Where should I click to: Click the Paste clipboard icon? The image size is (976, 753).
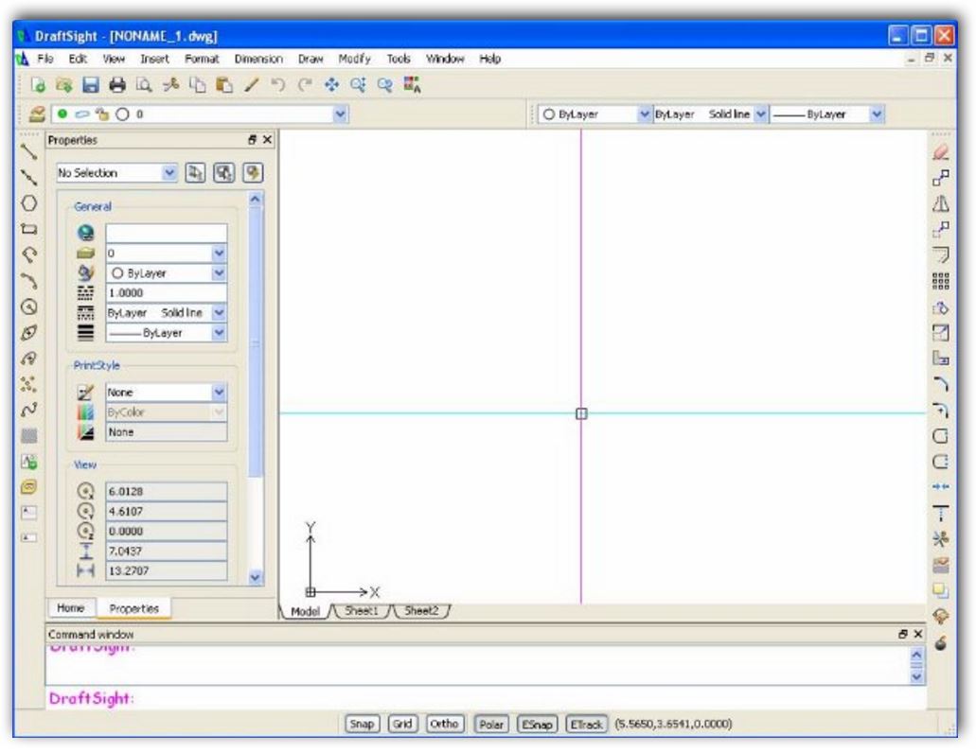point(224,85)
